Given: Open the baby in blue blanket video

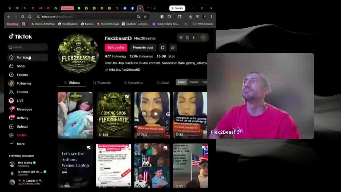Looking at the screenshot, I should click(x=75, y=115).
